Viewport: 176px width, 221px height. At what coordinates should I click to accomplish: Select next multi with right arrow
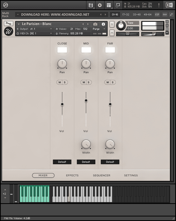click(105, 15)
